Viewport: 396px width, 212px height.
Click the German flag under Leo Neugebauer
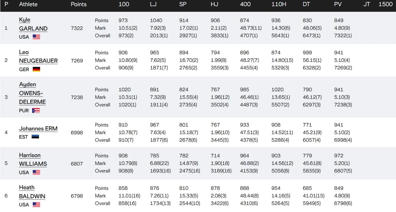(36, 69)
